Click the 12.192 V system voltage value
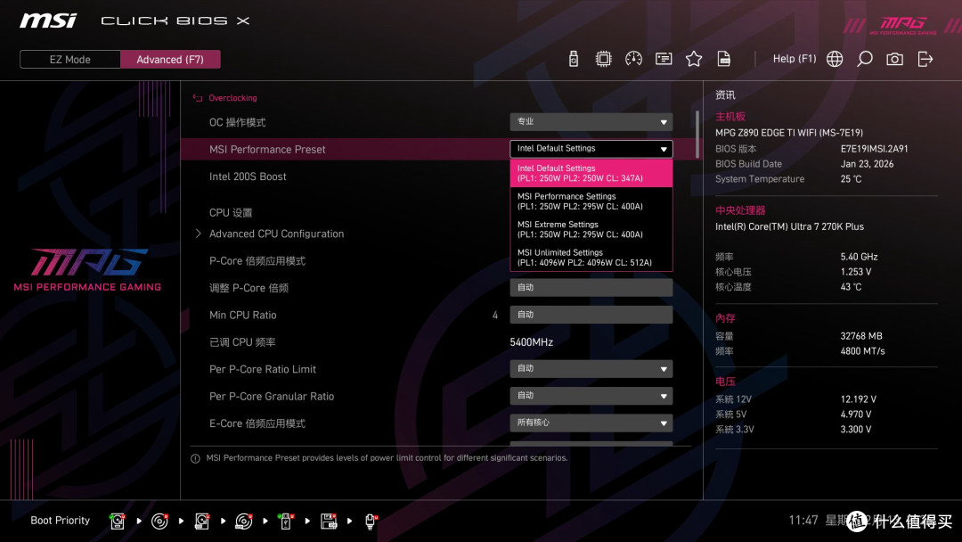This screenshot has height=542, width=962. (859, 399)
